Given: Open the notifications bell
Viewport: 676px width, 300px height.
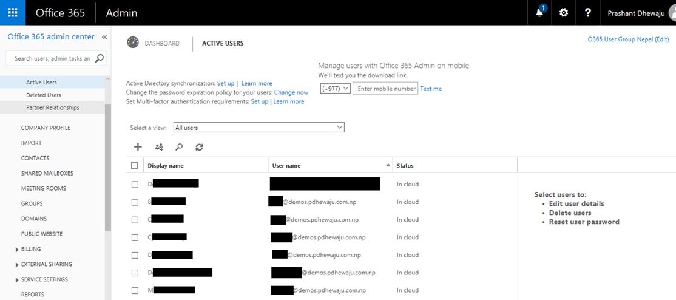Looking at the screenshot, I should pyautogui.click(x=539, y=13).
